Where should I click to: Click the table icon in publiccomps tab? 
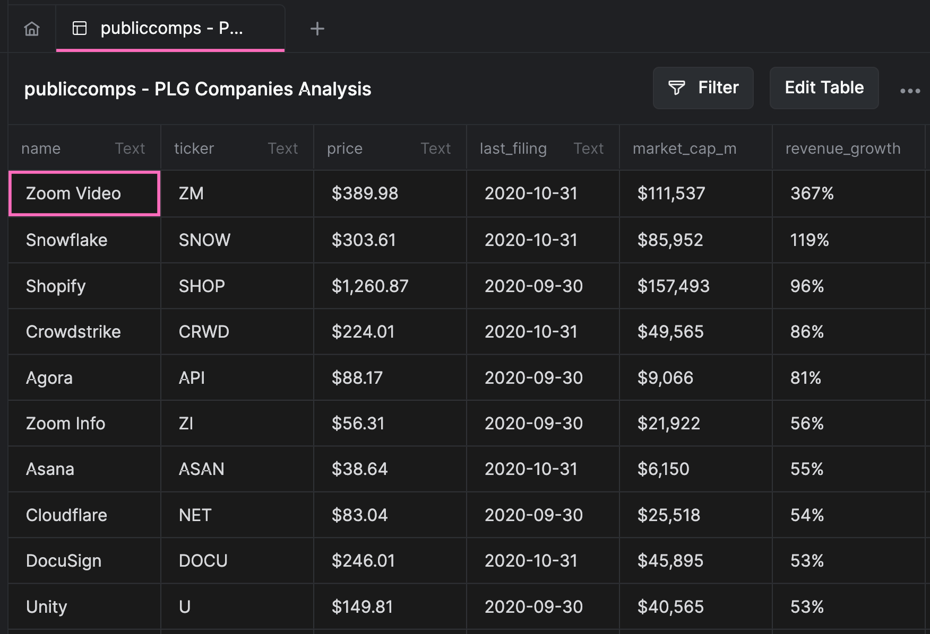(80, 29)
